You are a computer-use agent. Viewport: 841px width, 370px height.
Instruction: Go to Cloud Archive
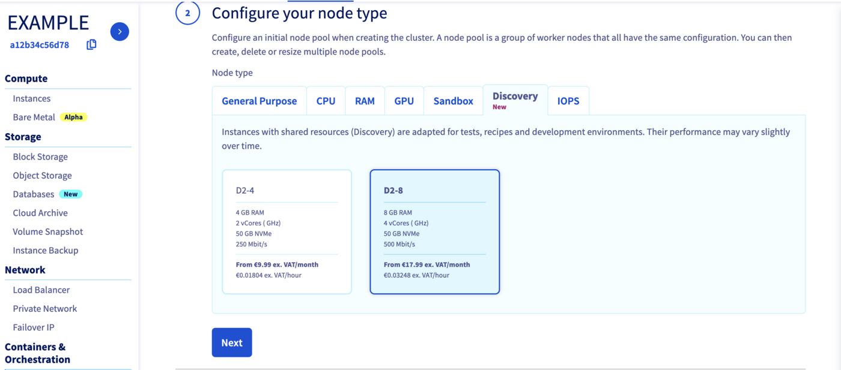(40, 212)
